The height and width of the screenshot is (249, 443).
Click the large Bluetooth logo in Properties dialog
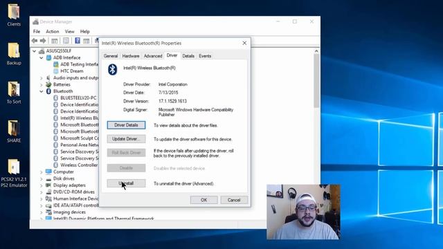[x=112, y=69]
